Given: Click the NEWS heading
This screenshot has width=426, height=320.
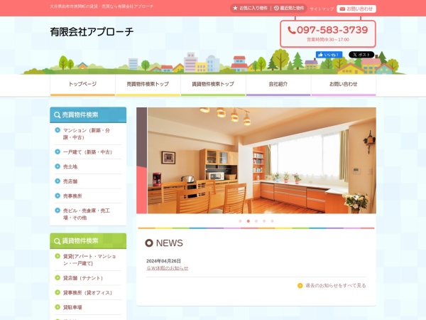Looking at the screenshot, I should (x=169, y=243).
